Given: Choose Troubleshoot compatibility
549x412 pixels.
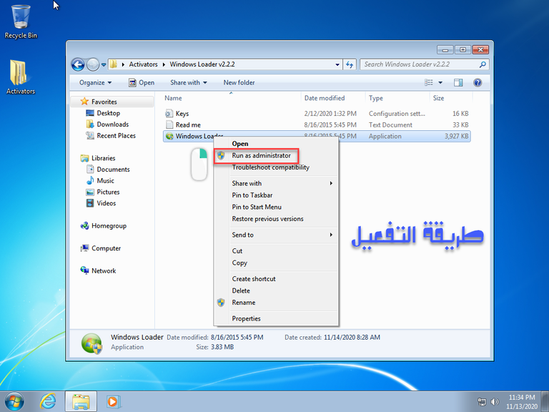Looking at the screenshot, I should [276, 167].
